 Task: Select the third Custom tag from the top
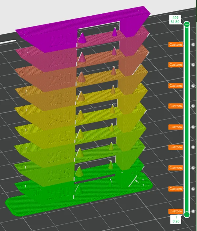(x=176, y=86)
